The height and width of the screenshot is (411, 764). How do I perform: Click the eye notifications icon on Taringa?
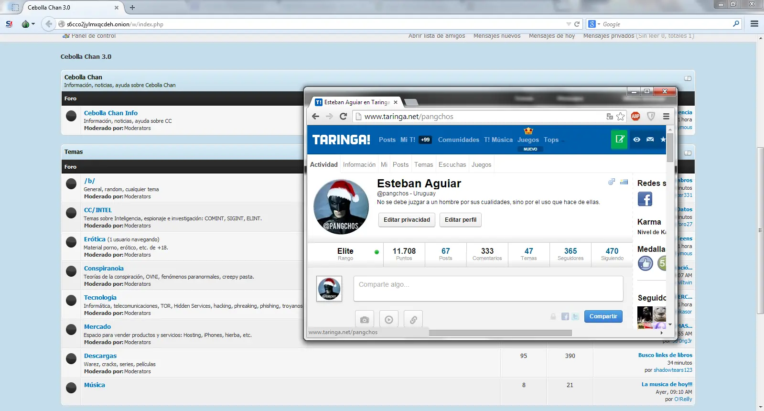coord(637,140)
